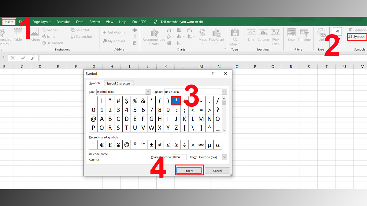Viewport: 367px width, 206px height.
Task: Open the Symbol dialog
Action: (357, 37)
